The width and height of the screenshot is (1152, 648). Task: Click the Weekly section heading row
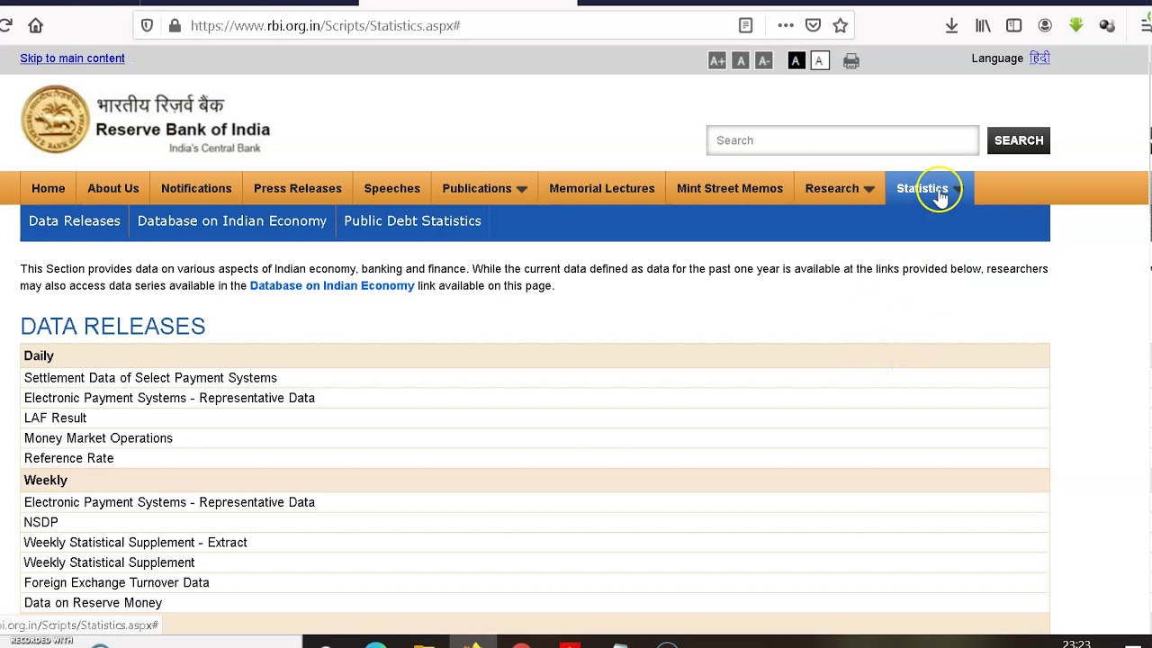(535, 480)
